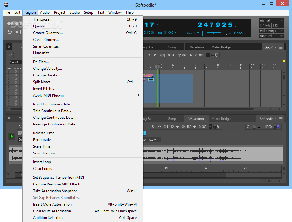Choose Humanize... in the Region menu
This screenshot has width=292, height=222.
click(x=83, y=53)
